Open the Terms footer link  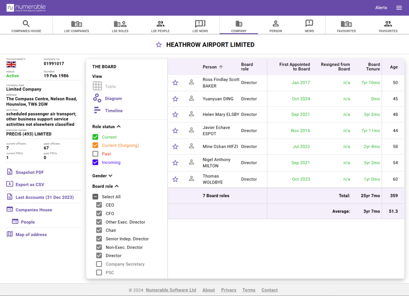(249, 290)
